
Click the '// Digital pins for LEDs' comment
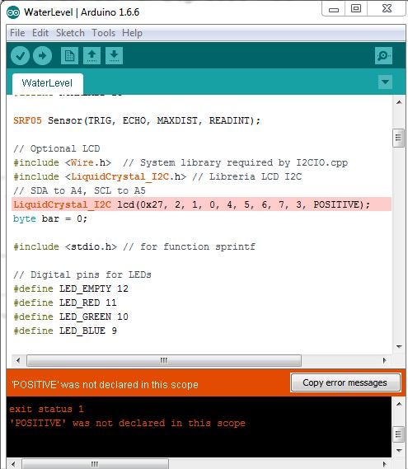(x=82, y=274)
